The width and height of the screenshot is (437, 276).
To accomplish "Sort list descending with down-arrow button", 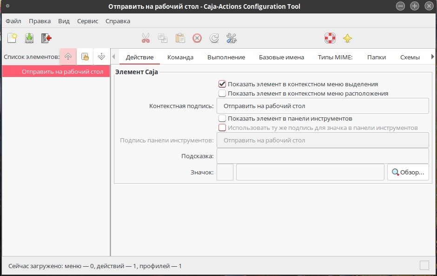I will coord(101,57).
